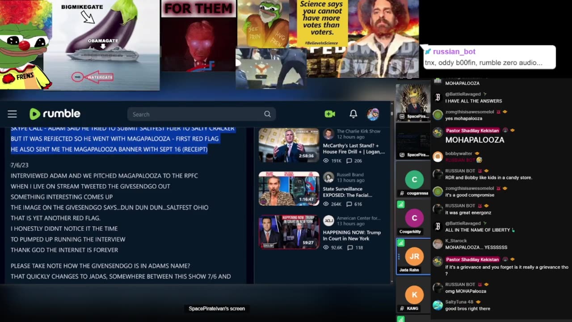This screenshot has height=322, width=572.
Task: Click the zomgthisisawesomelol yes mohapalooza message
Action: pos(463,119)
